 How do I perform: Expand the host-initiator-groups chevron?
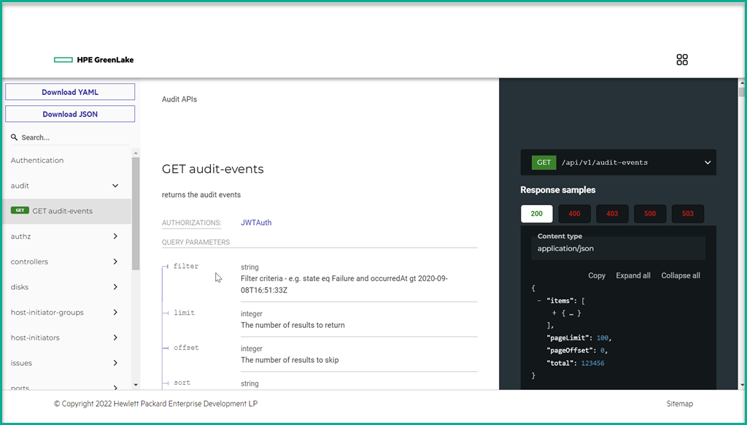[x=115, y=312]
